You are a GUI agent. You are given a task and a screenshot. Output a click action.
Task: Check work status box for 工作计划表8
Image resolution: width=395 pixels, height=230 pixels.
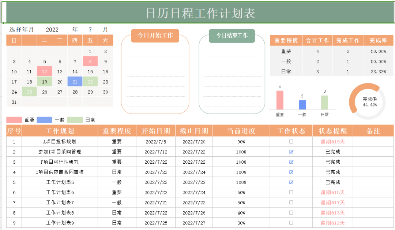click(291, 212)
